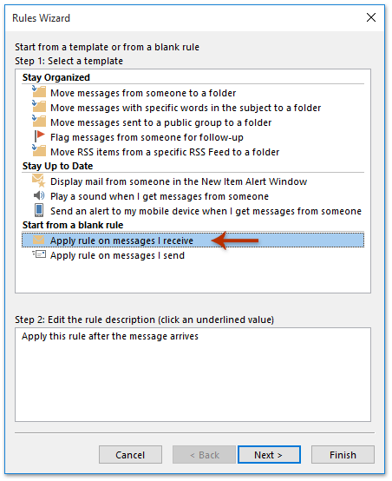392x481 pixels.
Task: Click the red flag follow-up icon
Action: pyautogui.click(x=40, y=136)
